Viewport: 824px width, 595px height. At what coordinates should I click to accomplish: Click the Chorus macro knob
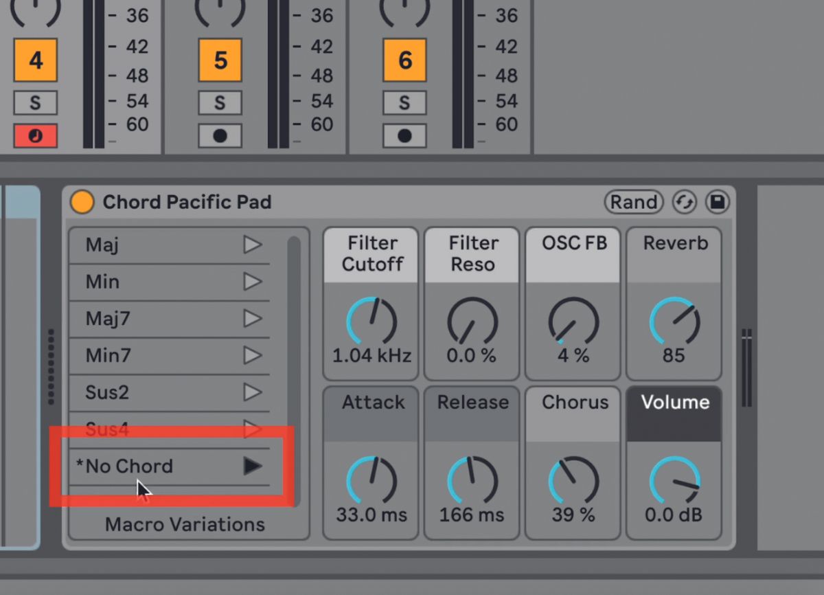pos(573,480)
